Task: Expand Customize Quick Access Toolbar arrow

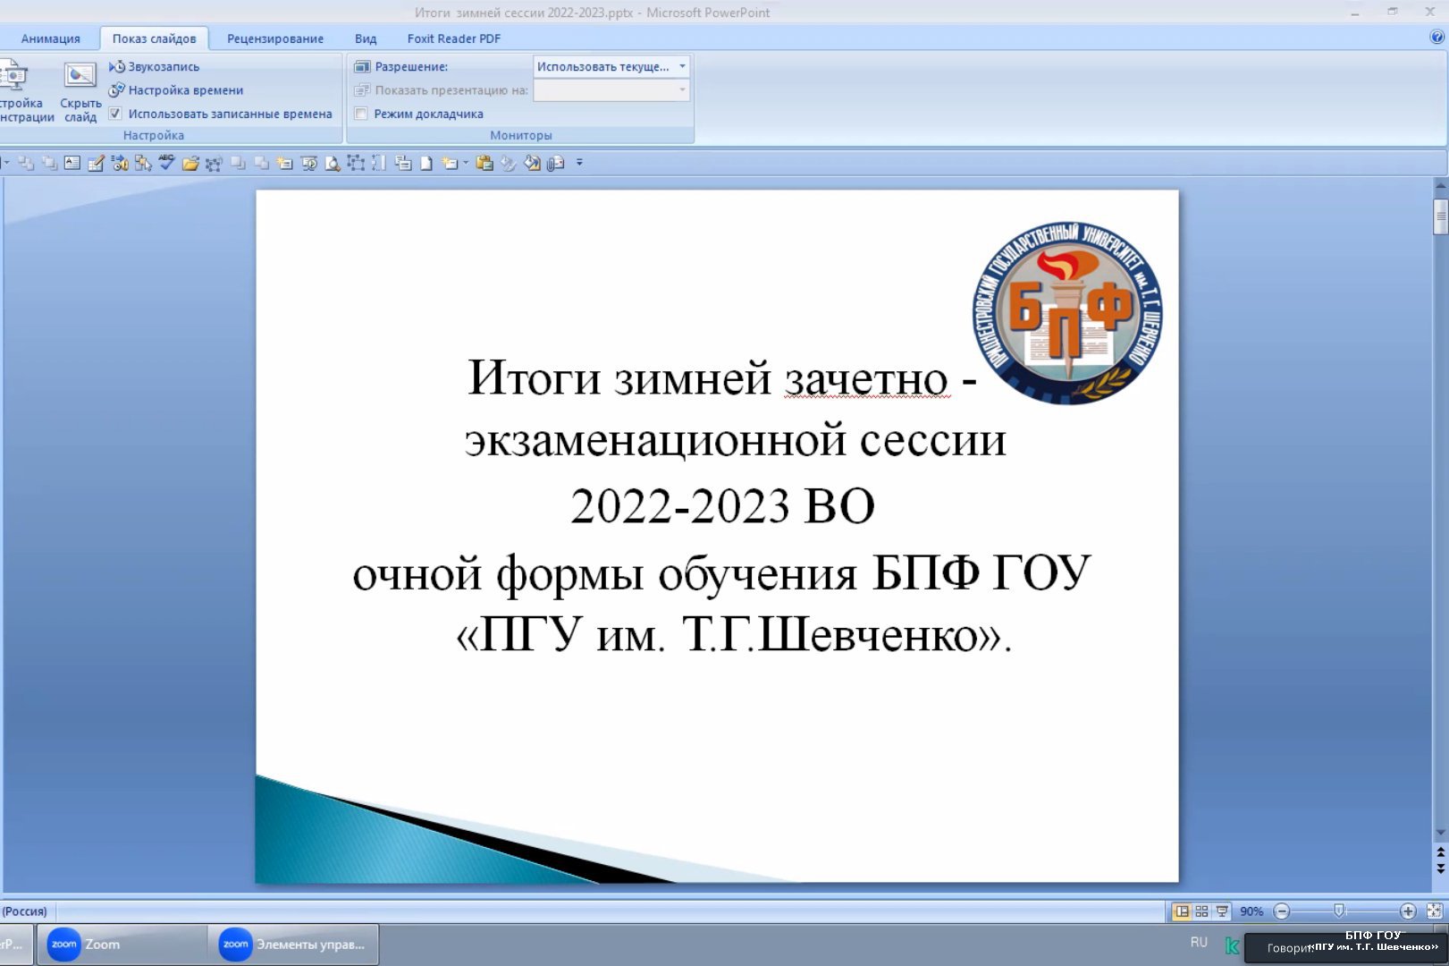Action: coord(579,163)
